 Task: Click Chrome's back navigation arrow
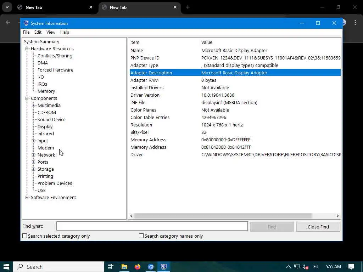[8, 22]
